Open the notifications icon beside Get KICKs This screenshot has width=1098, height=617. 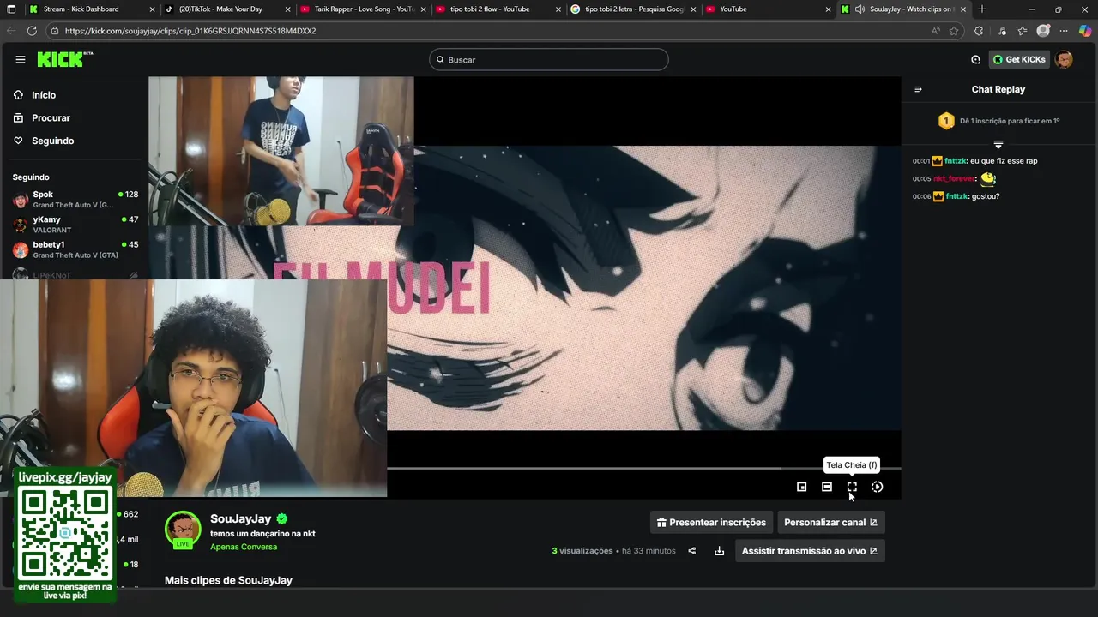click(x=975, y=59)
